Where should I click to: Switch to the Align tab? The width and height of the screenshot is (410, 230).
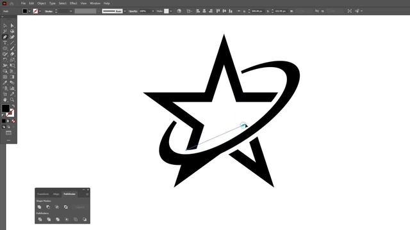pyautogui.click(x=56, y=194)
